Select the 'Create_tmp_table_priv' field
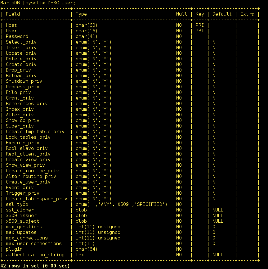Viewport: 268px width, 269px height. click(35, 132)
